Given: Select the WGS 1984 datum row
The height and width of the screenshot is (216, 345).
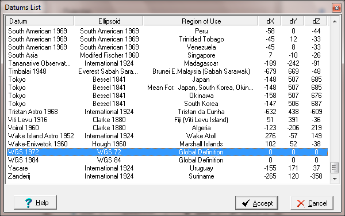Looking at the screenshot, I should [167, 160].
